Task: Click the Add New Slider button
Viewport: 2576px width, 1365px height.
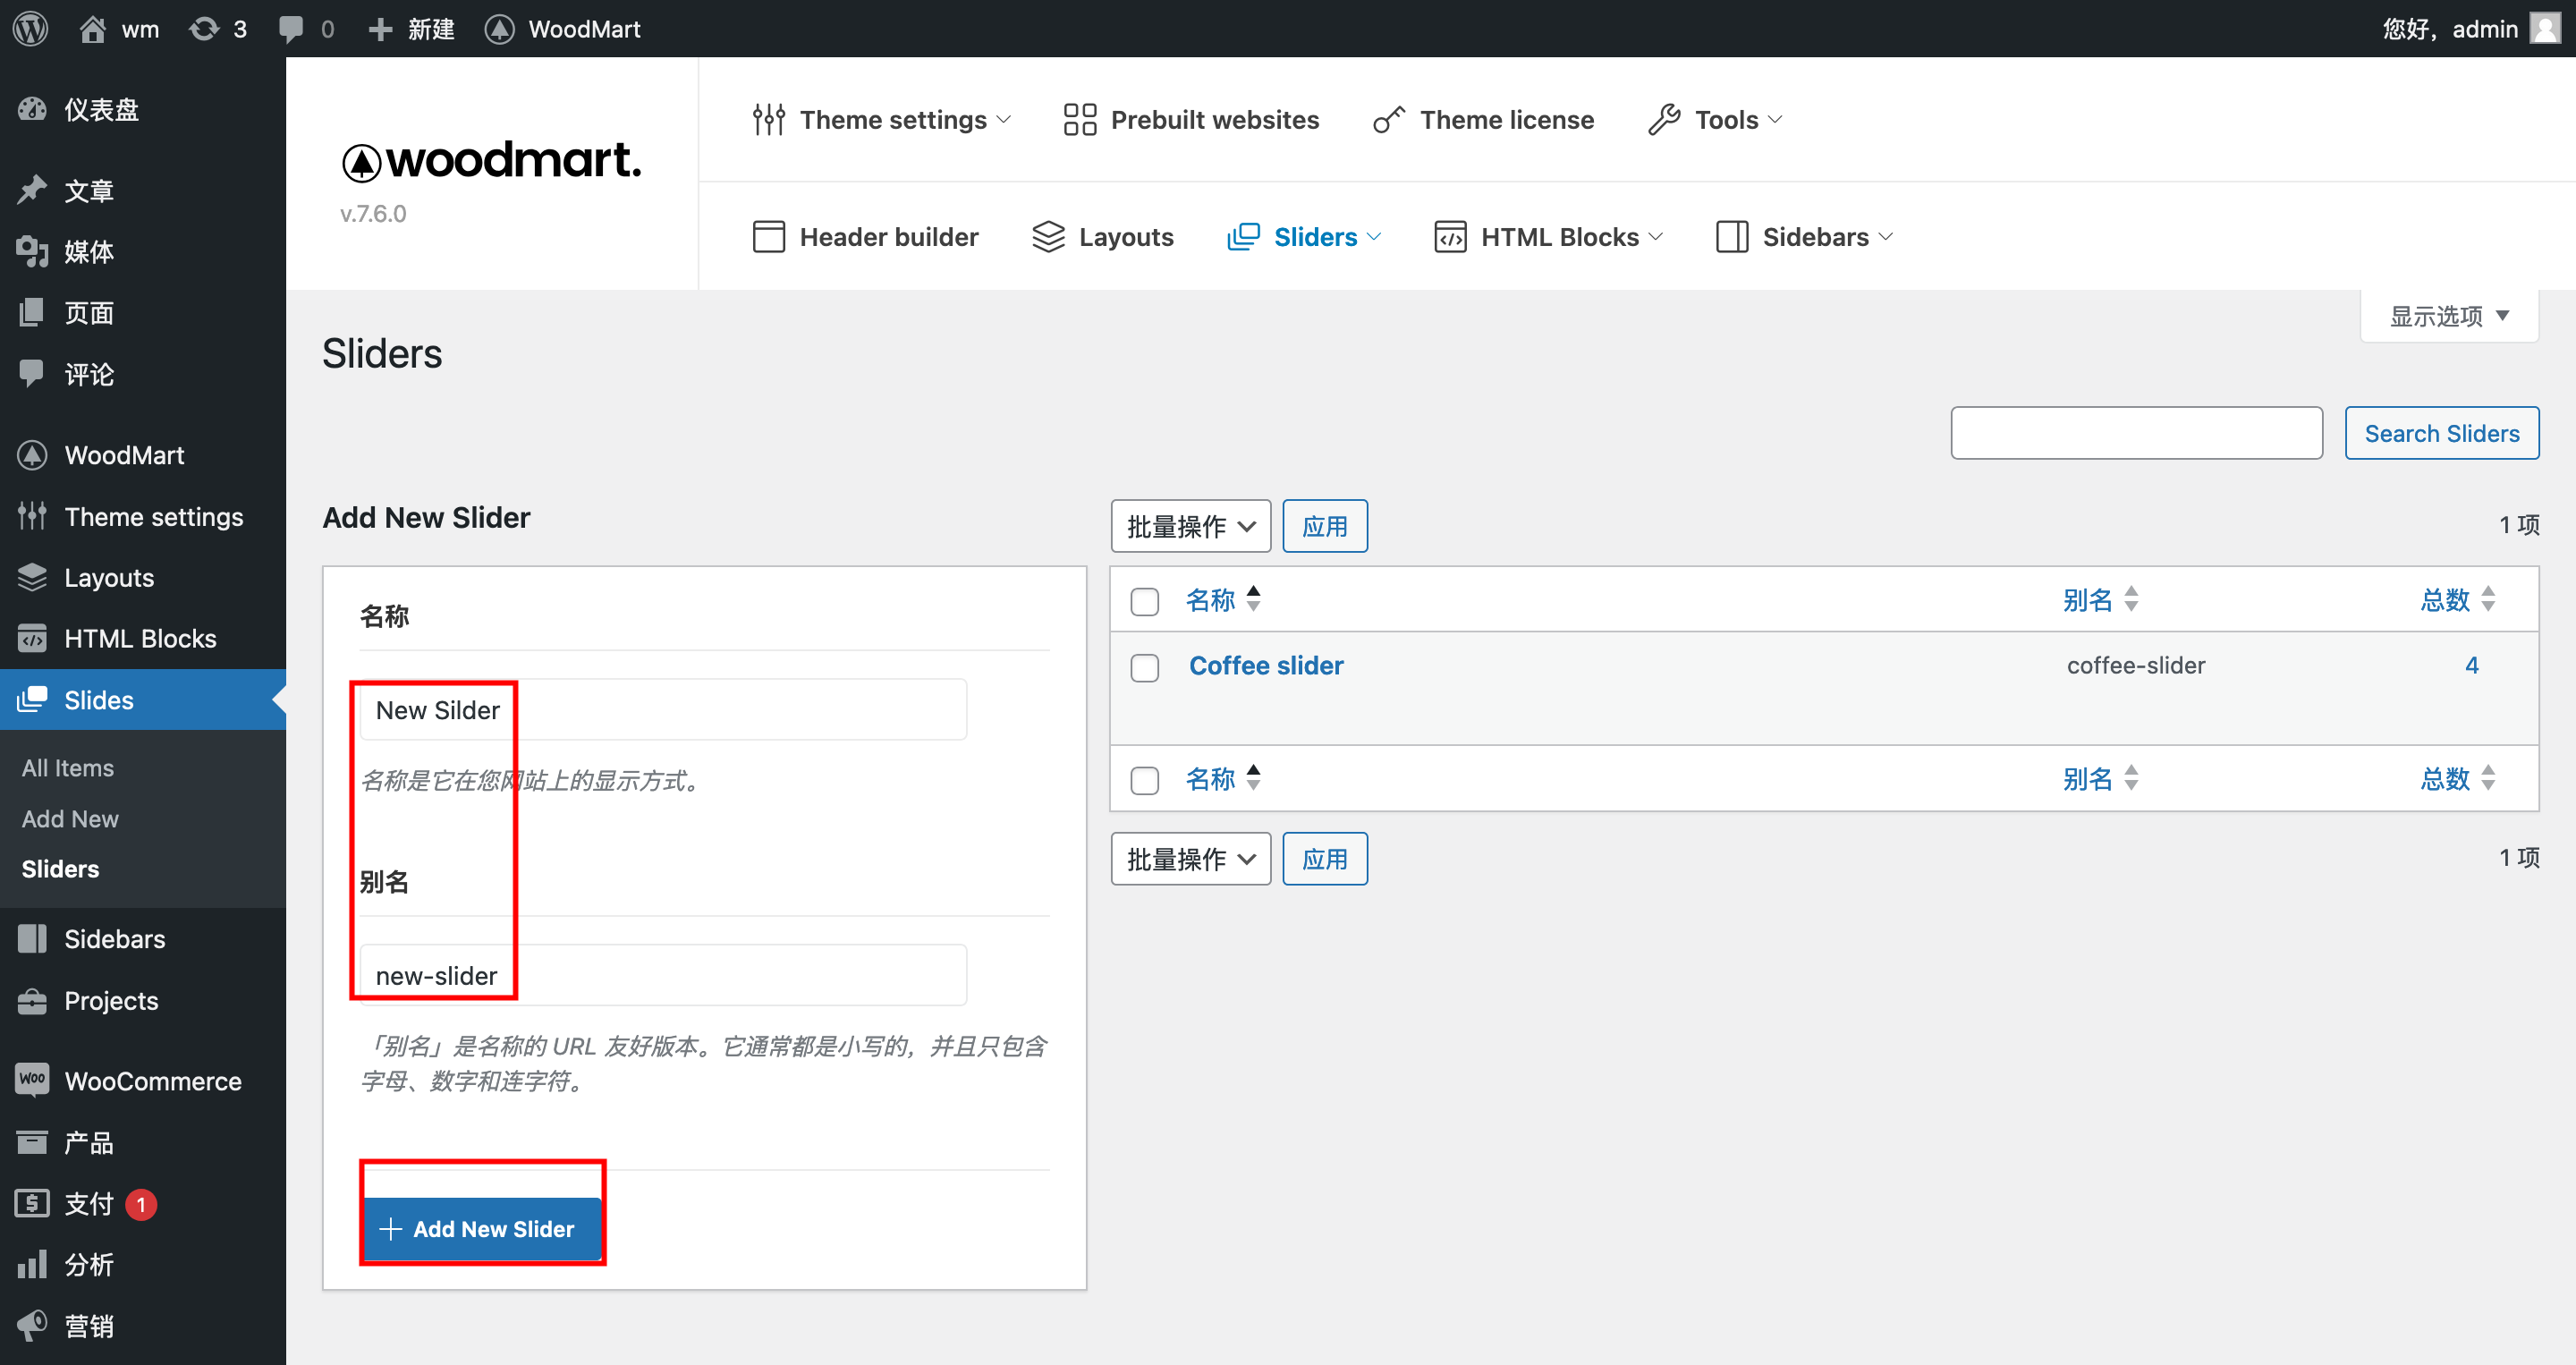Action: [x=482, y=1229]
